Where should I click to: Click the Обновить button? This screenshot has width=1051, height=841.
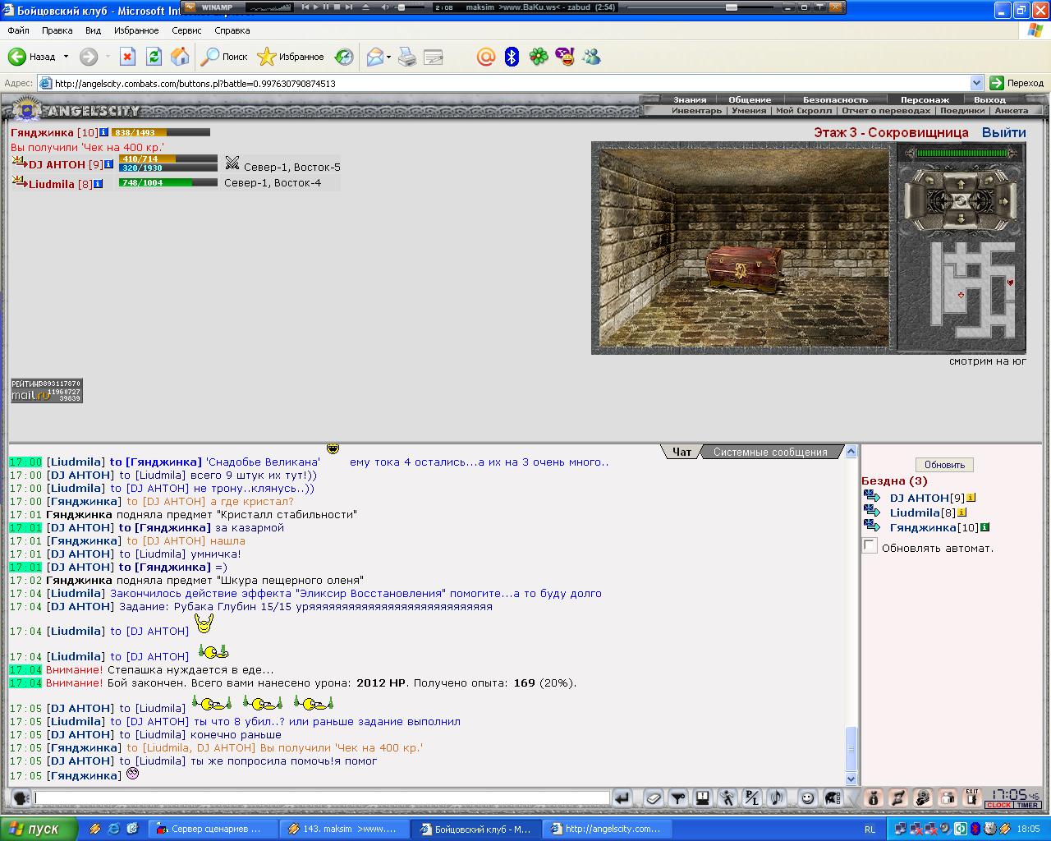pos(944,465)
